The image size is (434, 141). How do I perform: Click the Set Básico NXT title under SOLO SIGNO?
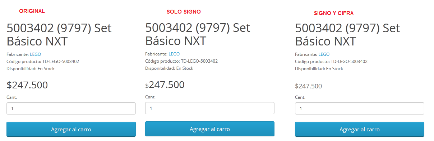click(x=198, y=34)
